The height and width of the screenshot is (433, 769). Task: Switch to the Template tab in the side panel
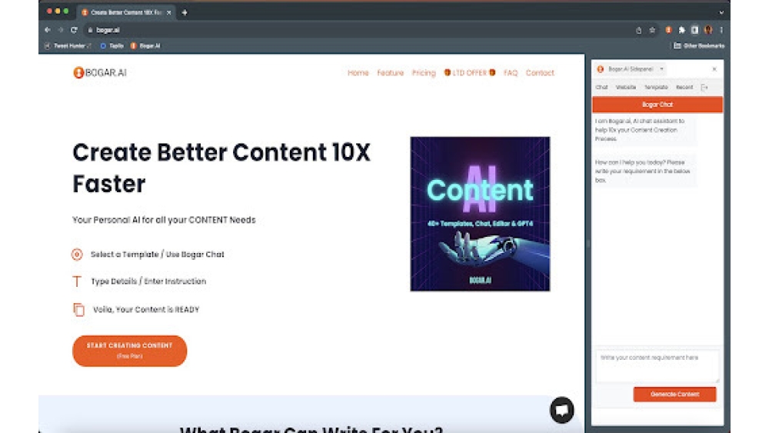(656, 87)
